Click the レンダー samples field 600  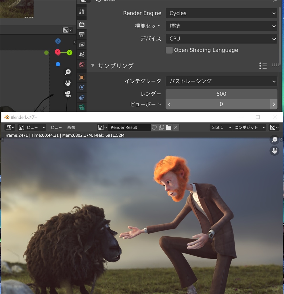click(x=221, y=94)
